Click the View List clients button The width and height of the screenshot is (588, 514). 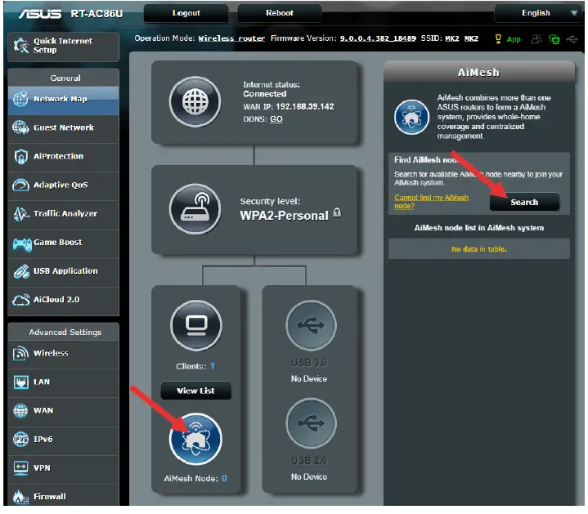[195, 391]
